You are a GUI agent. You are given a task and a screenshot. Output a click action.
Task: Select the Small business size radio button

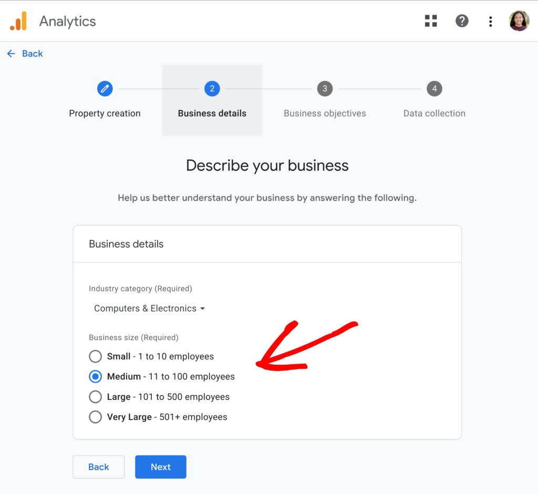coord(95,356)
